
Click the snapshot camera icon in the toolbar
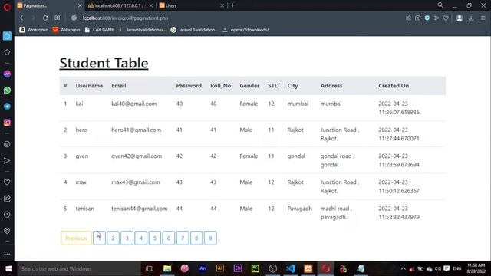pyautogui.click(x=417, y=18)
